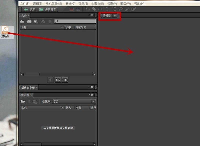Open the 收藏夹 folder dropdown showing (无)

[x=93, y=101]
